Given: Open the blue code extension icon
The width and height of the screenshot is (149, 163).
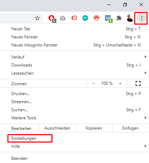Looking at the screenshot, I should (108, 19).
